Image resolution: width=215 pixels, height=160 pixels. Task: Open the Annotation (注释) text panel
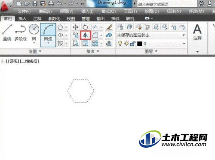pos(197,32)
